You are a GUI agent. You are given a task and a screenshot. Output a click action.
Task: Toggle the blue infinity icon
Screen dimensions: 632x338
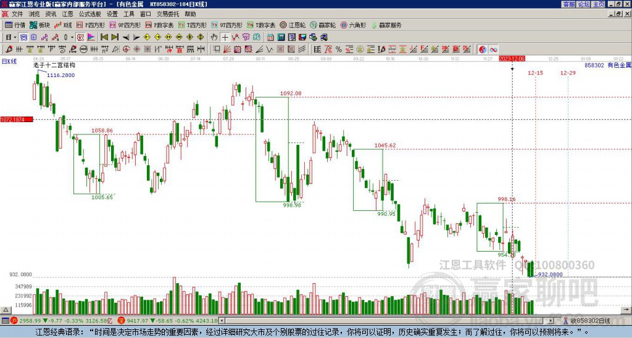[493, 49]
